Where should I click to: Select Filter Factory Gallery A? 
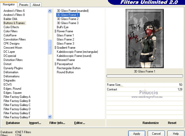click(x=17, y=97)
